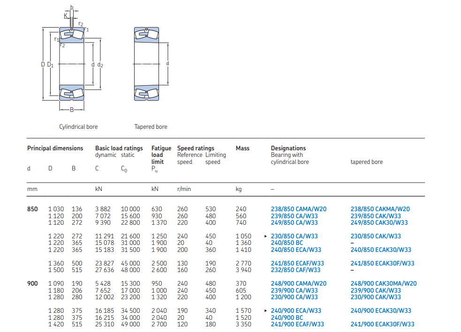Open the 241/900 ECAK30F/W33 tapered bore link

point(382,324)
